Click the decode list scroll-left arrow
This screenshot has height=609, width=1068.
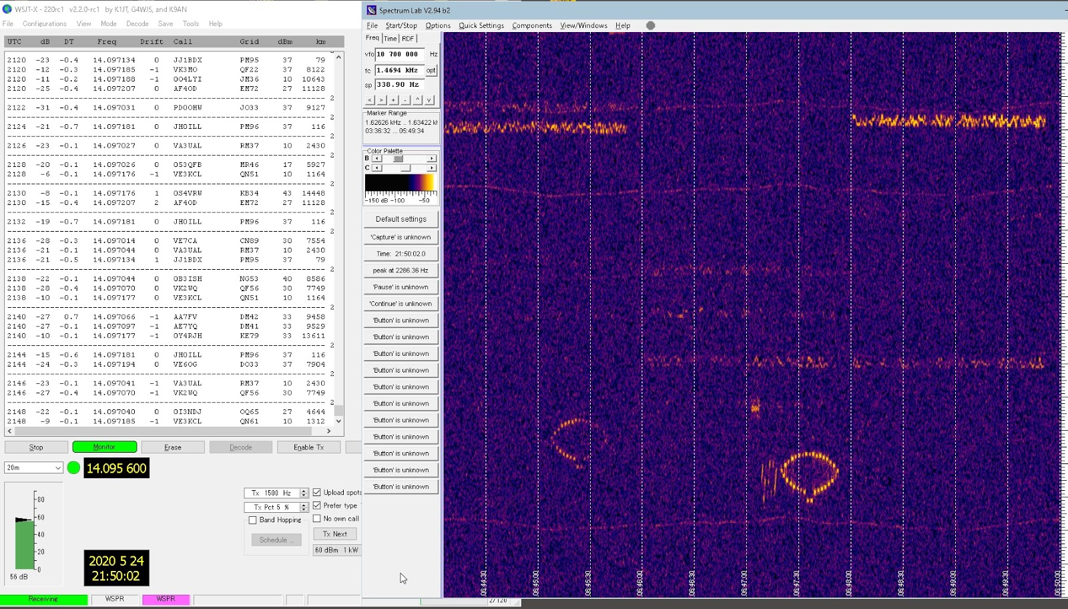(x=9, y=431)
